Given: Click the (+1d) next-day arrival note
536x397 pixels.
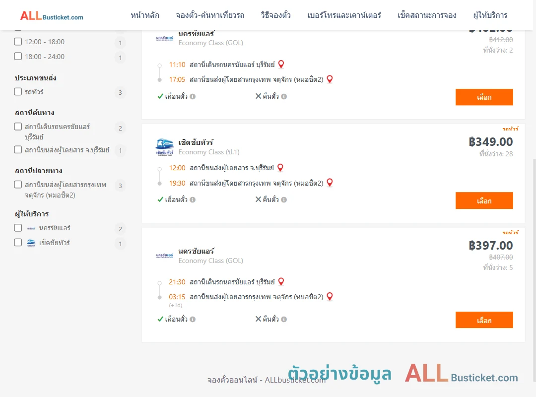Looking at the screenshot, I should tap(175, 305).
